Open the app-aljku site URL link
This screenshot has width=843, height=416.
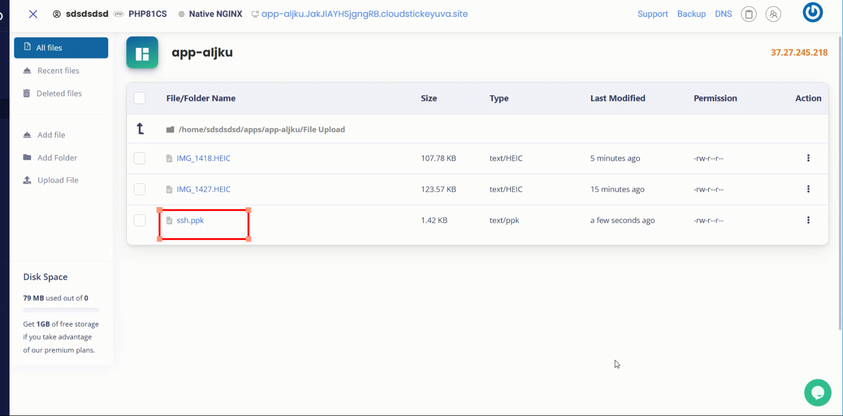coord(364,14)
